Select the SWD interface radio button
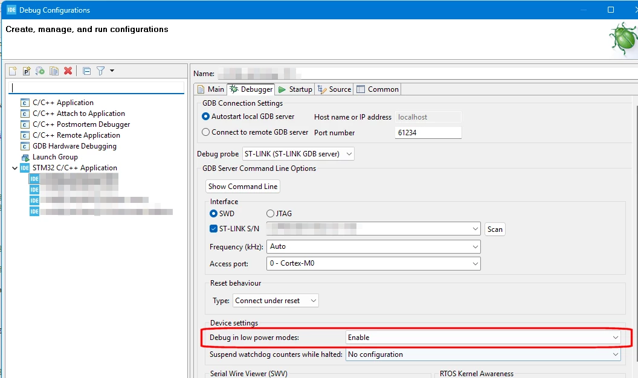The height and width of the screenshot is (378, 638). (213, 213)
